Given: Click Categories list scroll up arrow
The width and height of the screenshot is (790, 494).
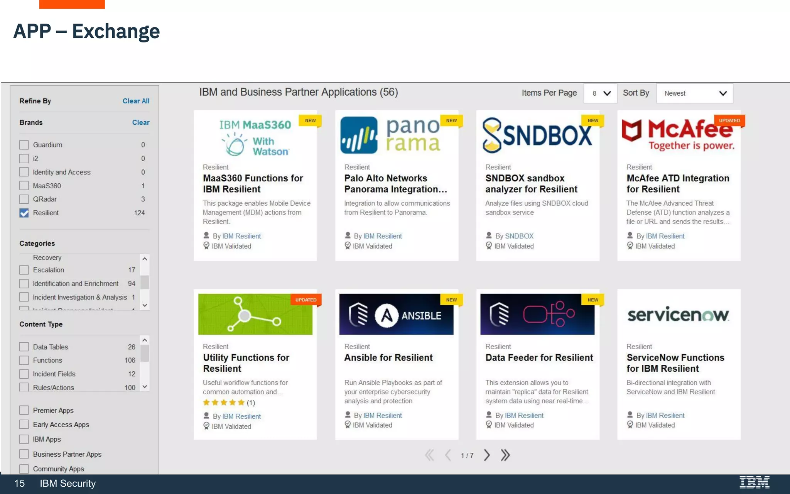Looking at the screenshot, I should 145,259.
